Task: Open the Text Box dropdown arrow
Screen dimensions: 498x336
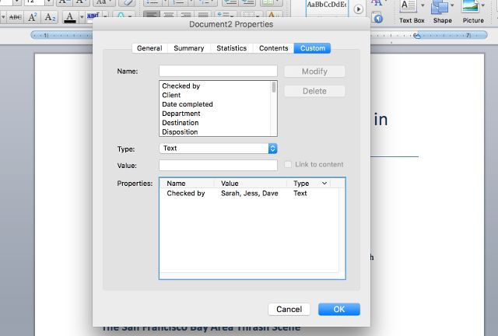Action: pos(423,5)
